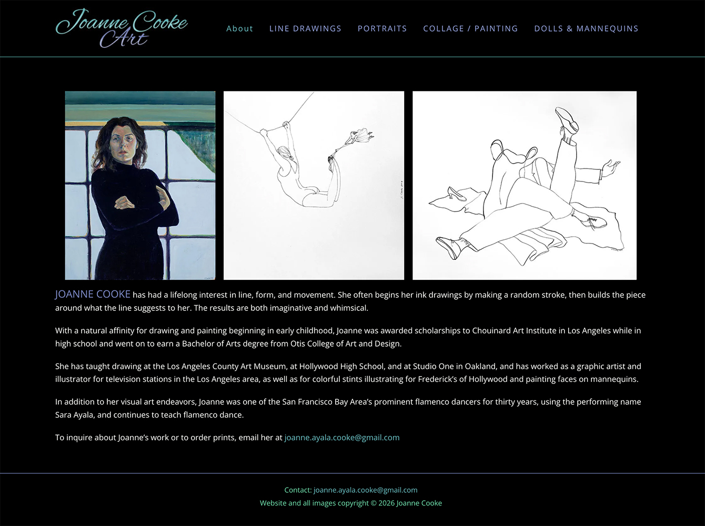View the tangled legs line drawing
This screenshot has height=526, width=705.
(x=525, y=185)
